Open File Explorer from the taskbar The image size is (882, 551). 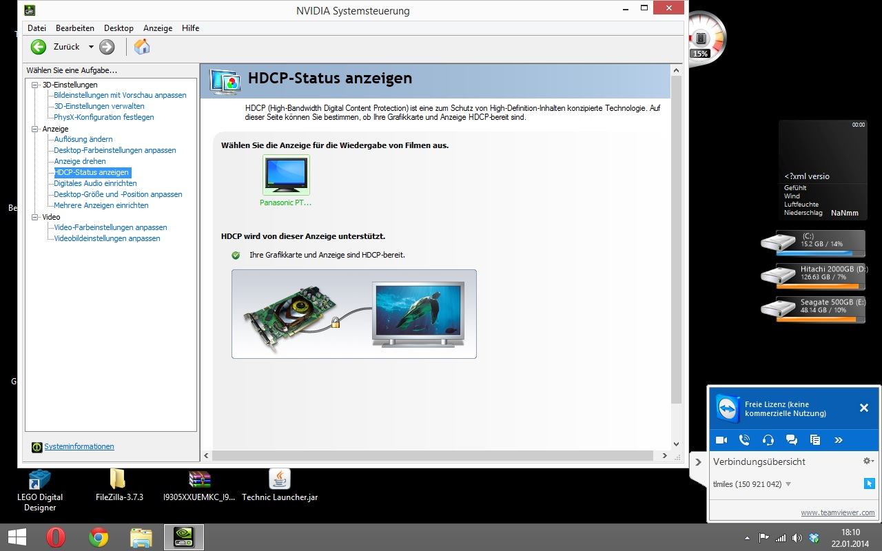[141, 537]
